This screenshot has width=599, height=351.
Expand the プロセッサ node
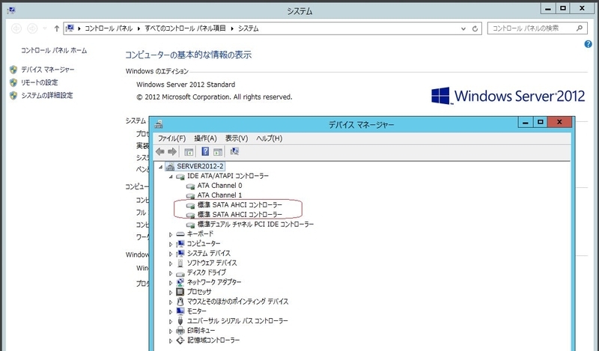pyautogui.click(x=171, y=292)
